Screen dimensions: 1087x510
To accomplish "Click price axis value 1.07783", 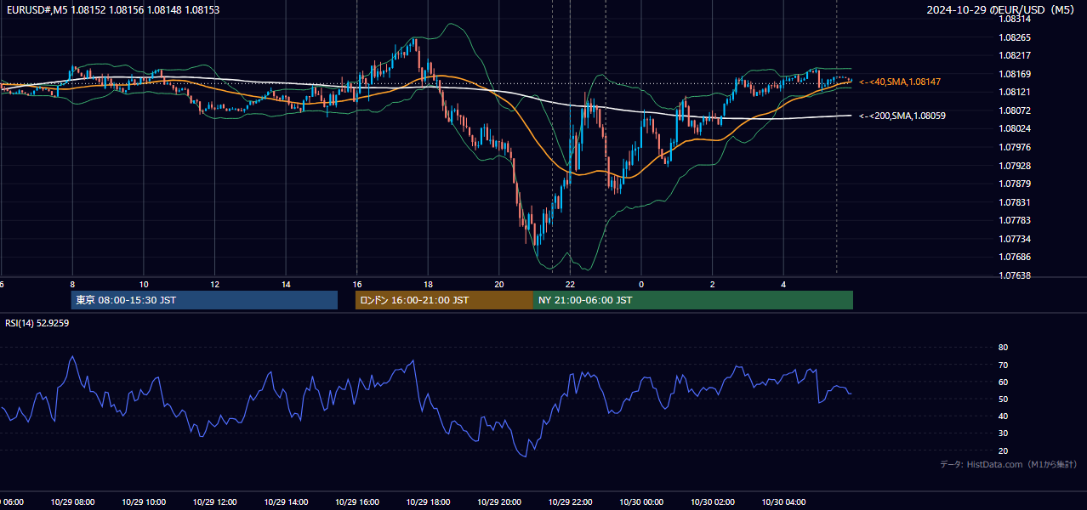I will pyautogui.click(x=1015, y=220).
